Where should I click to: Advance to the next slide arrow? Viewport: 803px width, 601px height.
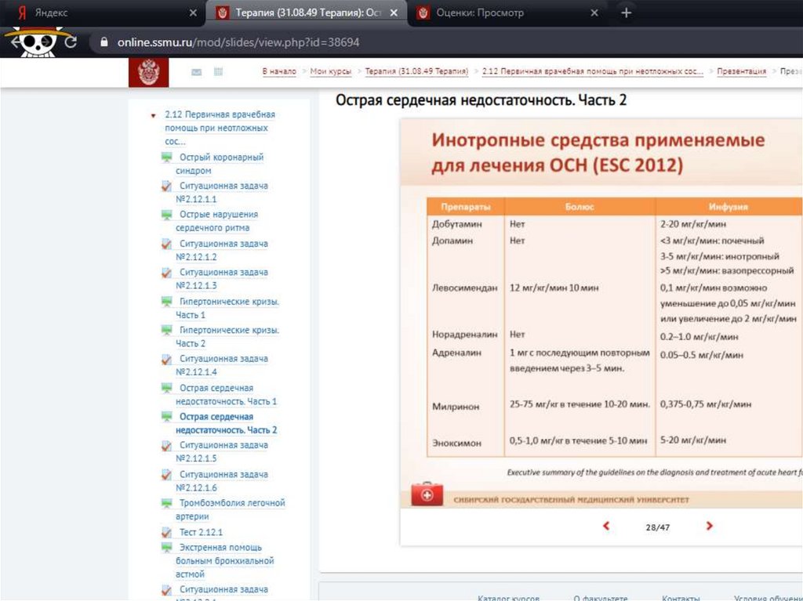point(710,527)
